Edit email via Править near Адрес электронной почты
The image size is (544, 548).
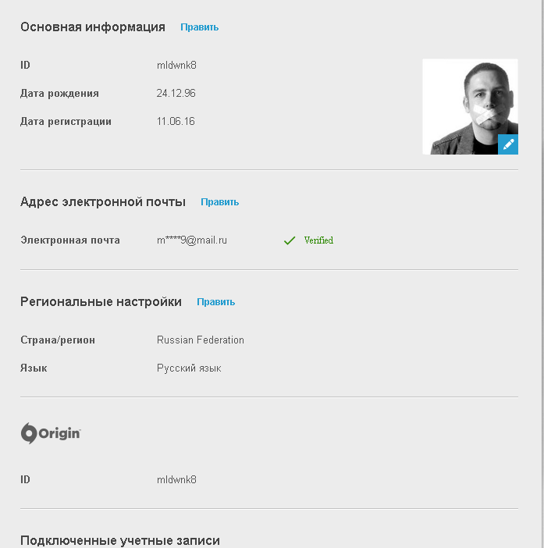tap(220, 202)
